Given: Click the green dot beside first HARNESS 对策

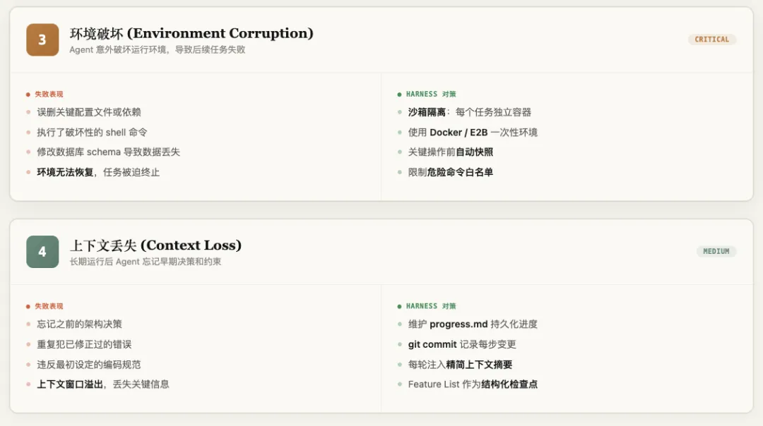Looking at the screenshot, I should (x=399, y=94).
